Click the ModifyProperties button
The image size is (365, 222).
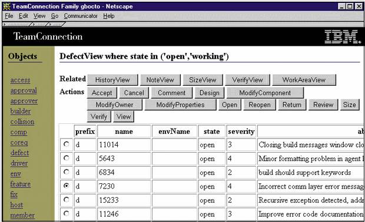(180, 105)
